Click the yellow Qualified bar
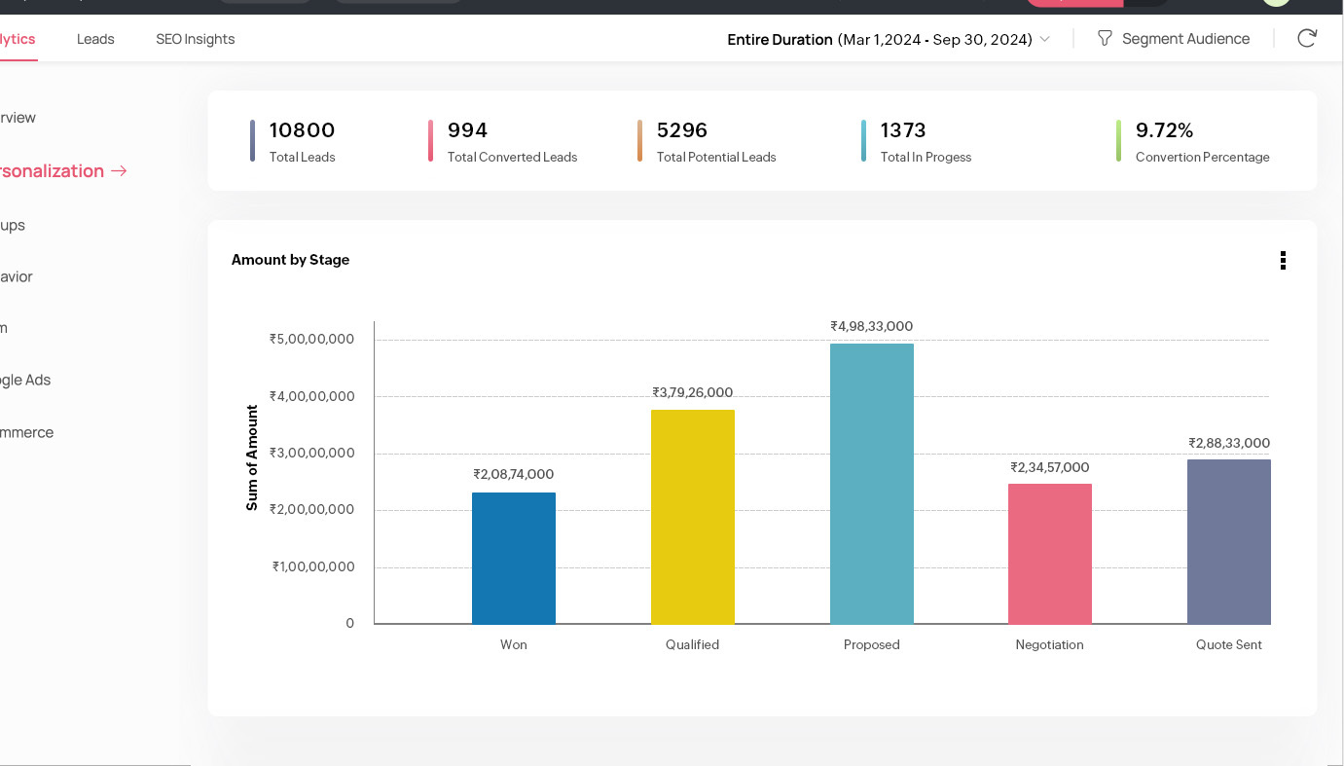Viewport: 1344px width, 766px height. [x=692, y=517]
